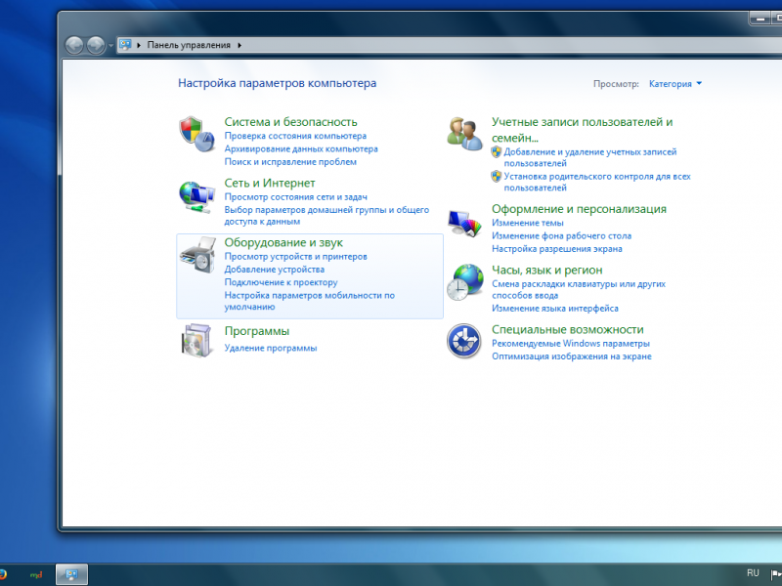Expand arrow after Панель управления breadcrumb
This screenshot has width=782, height=586.
(239, 45)
